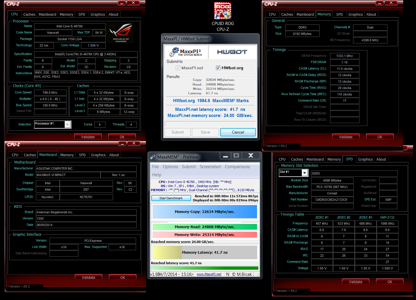The image size is (416, 300).
Task: Switch to SPD tab in Memory window
Action: pyautogui.click(x=339, y=14)
